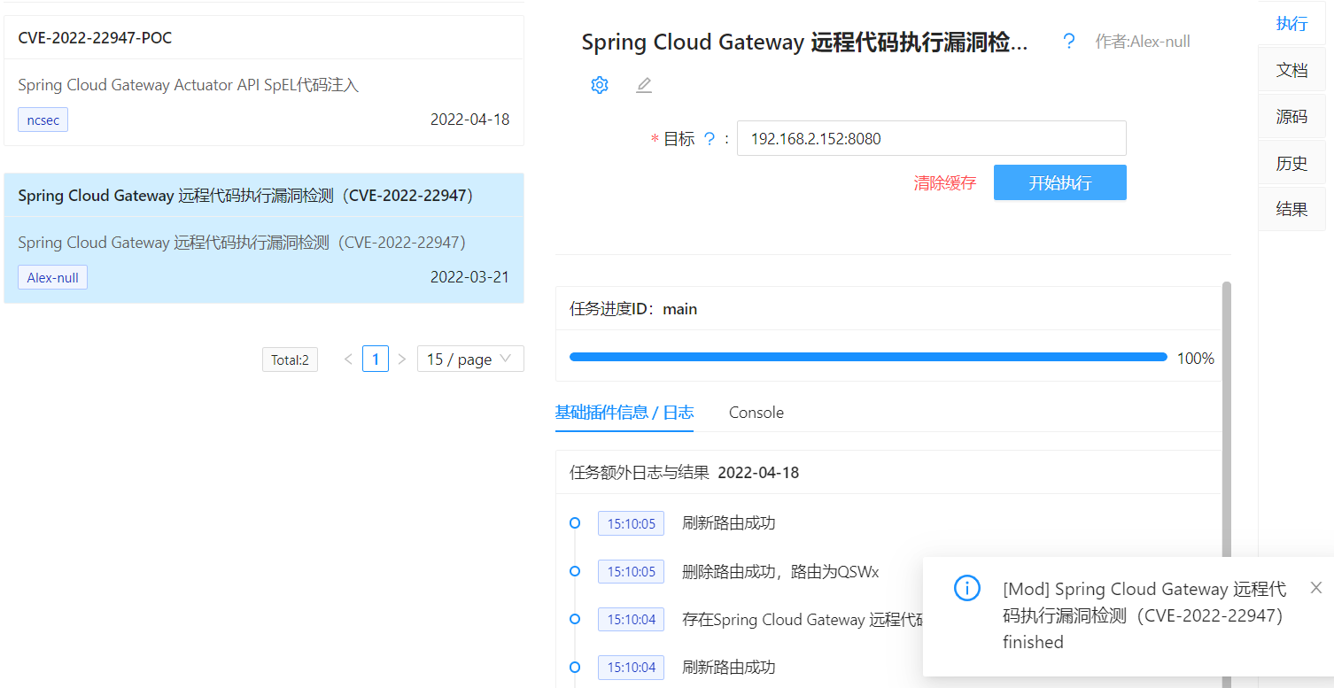The image size is (1334, 688).
Task: Click plugin title Spring Cloud Gateway 远程代码执行漏洞检...
Action: [804, 42]
